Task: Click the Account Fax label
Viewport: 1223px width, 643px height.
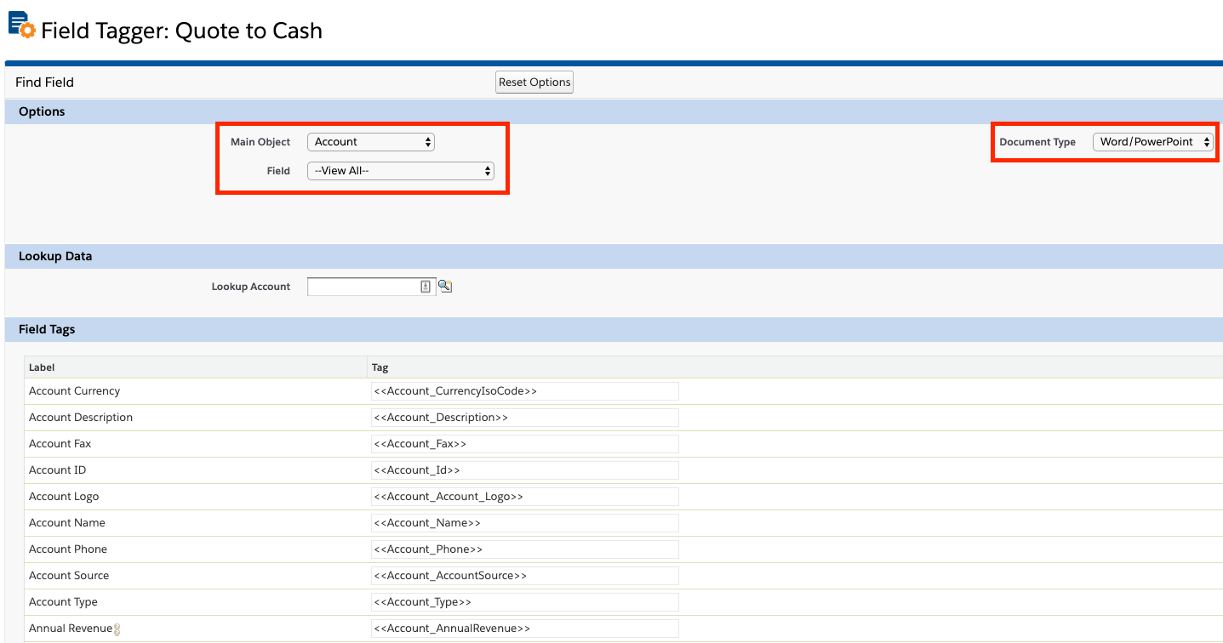Action: (x=60, y=444)
